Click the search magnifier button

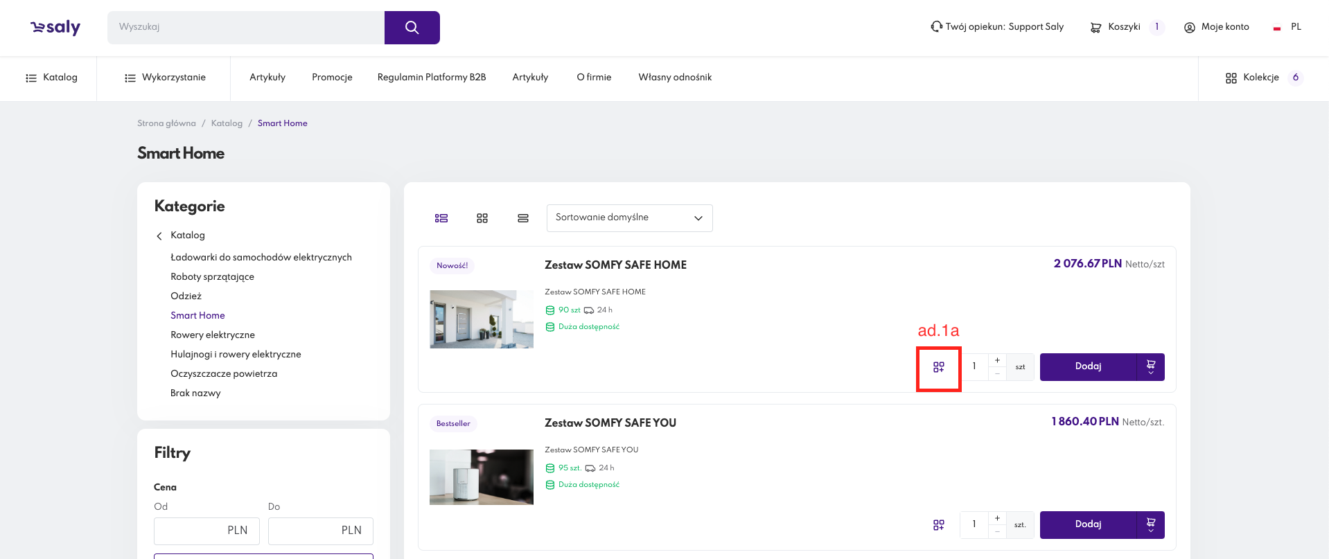(x=412, y=28)
